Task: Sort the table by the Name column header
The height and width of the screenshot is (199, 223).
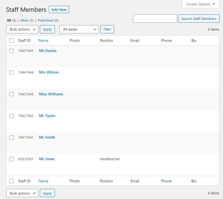Action: 43,40
